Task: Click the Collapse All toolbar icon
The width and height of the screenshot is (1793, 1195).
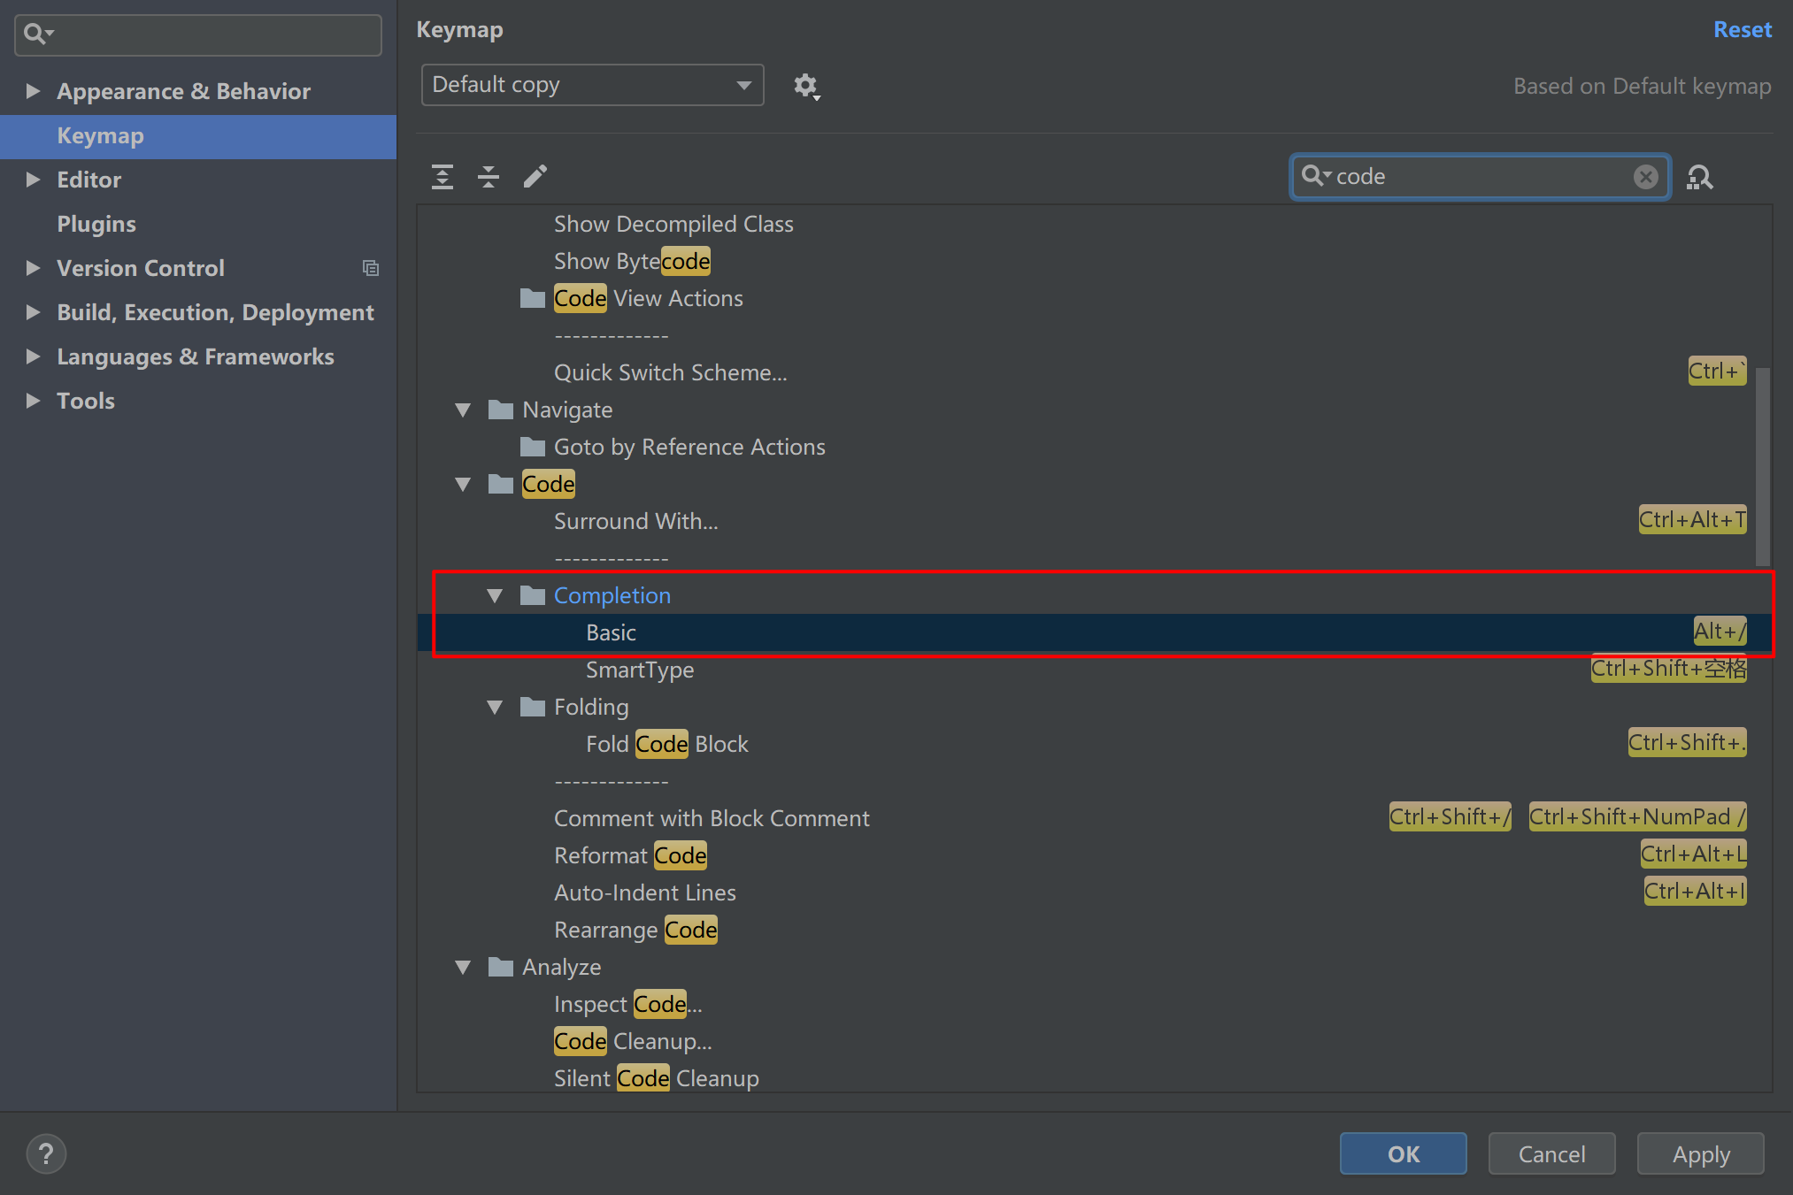Action: (x=489, y=177)
